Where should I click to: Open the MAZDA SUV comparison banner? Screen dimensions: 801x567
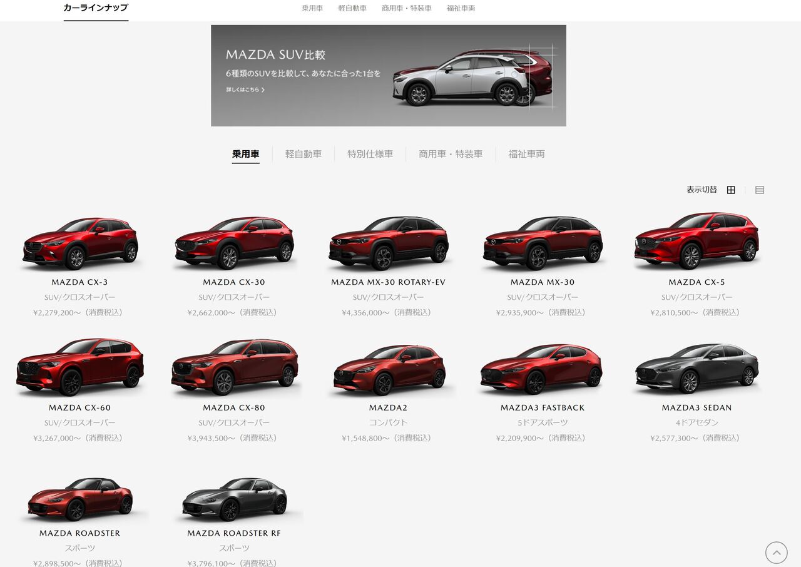click(x=388, y=76)
